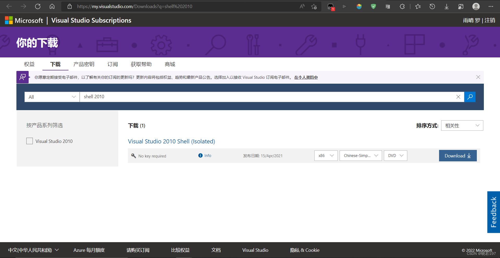Click the Info icon next to No key required
Image resolution: width=500 pixels, height=258 pixels.
tap(200, 155)
